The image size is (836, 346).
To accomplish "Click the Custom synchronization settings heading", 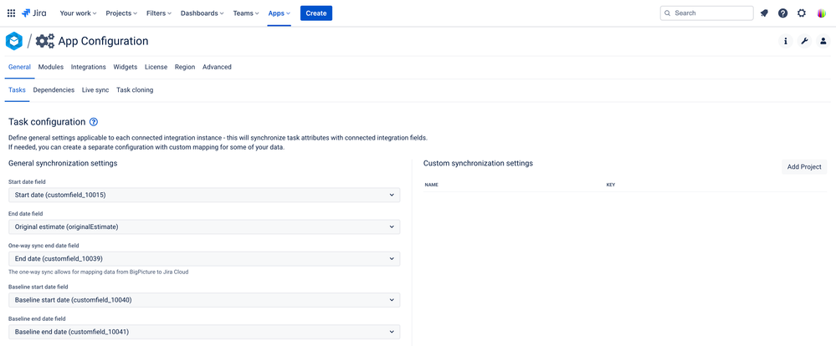I will click(x=478, y=164).
